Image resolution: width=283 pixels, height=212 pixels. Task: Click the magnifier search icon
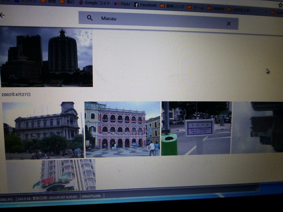pyautogui.click(x=90, y=18)
